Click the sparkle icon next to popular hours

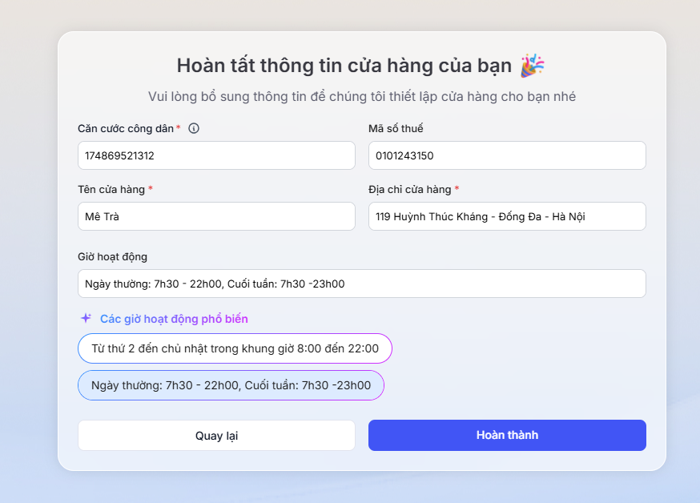point(86,318)
